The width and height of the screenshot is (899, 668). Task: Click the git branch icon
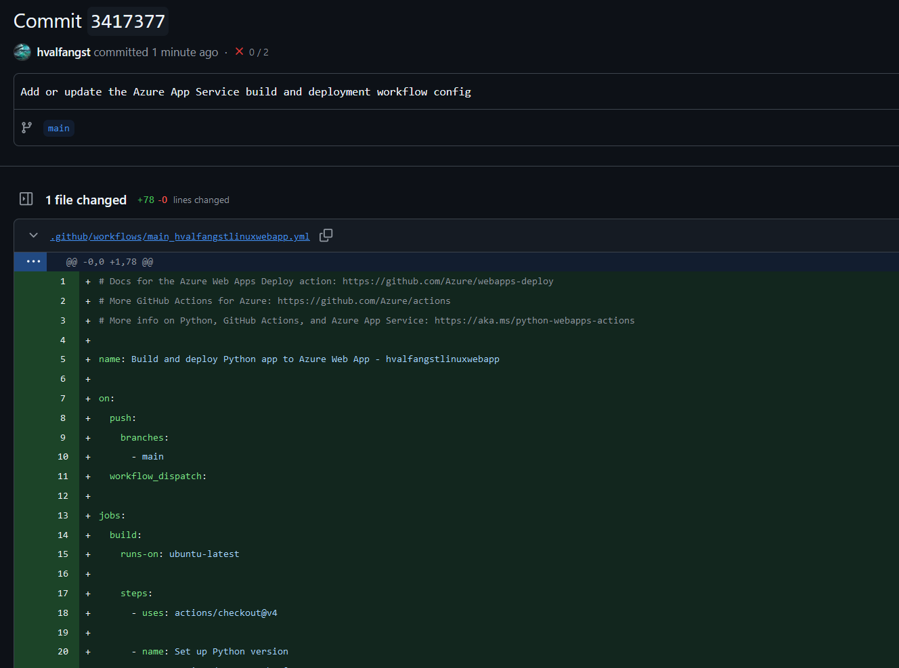(x=26, y=128)
